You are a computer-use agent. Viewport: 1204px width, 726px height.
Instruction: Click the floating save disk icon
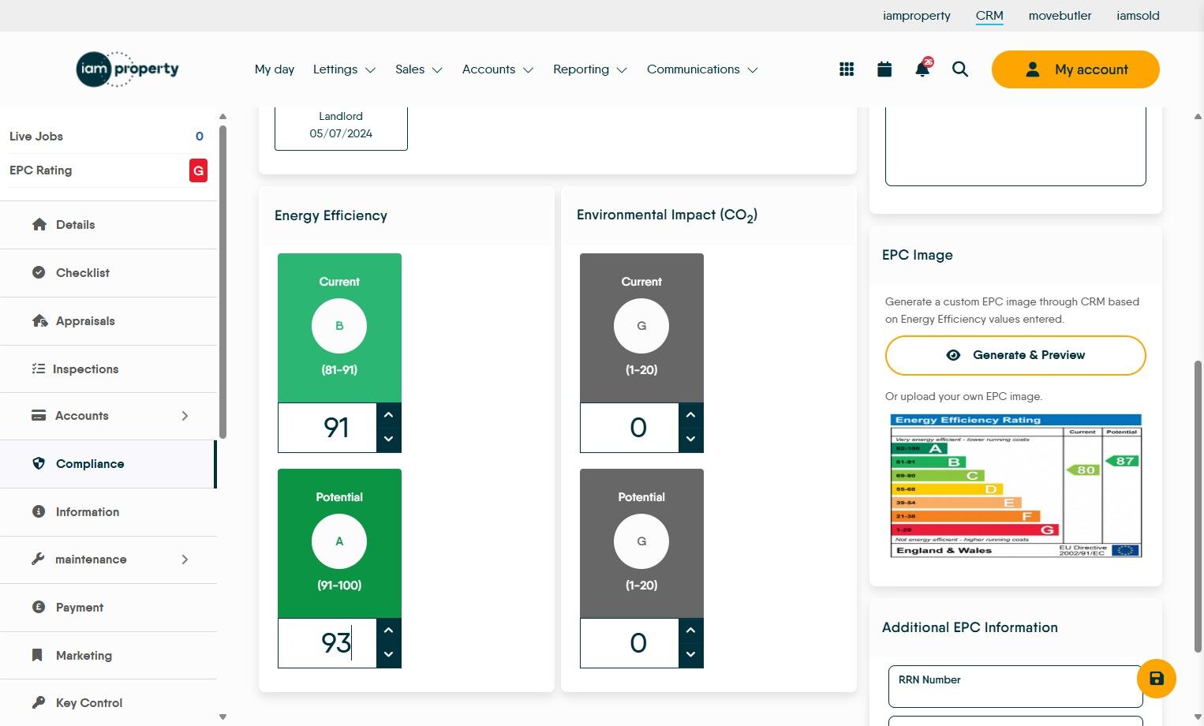click(x=1157, y=679)
